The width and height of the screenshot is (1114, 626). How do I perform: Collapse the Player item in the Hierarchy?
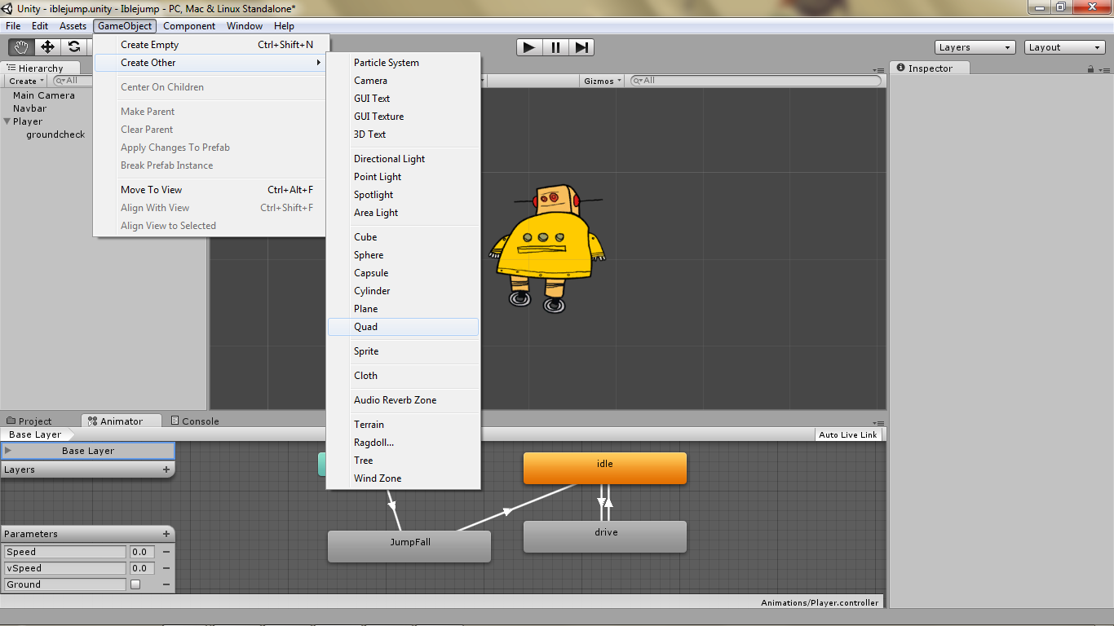click(x=7, y=121)
